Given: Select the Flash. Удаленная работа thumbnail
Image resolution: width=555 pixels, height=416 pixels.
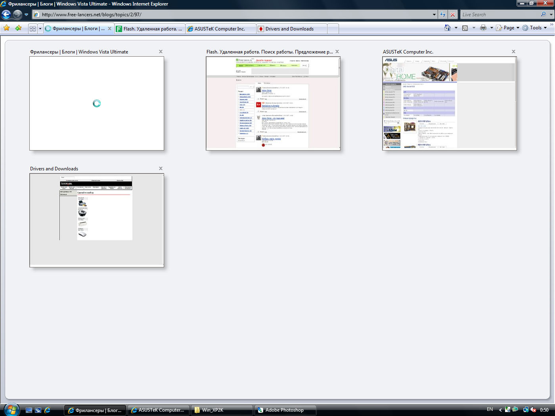Looking at the screenshot, I should (x=273, y=103).
